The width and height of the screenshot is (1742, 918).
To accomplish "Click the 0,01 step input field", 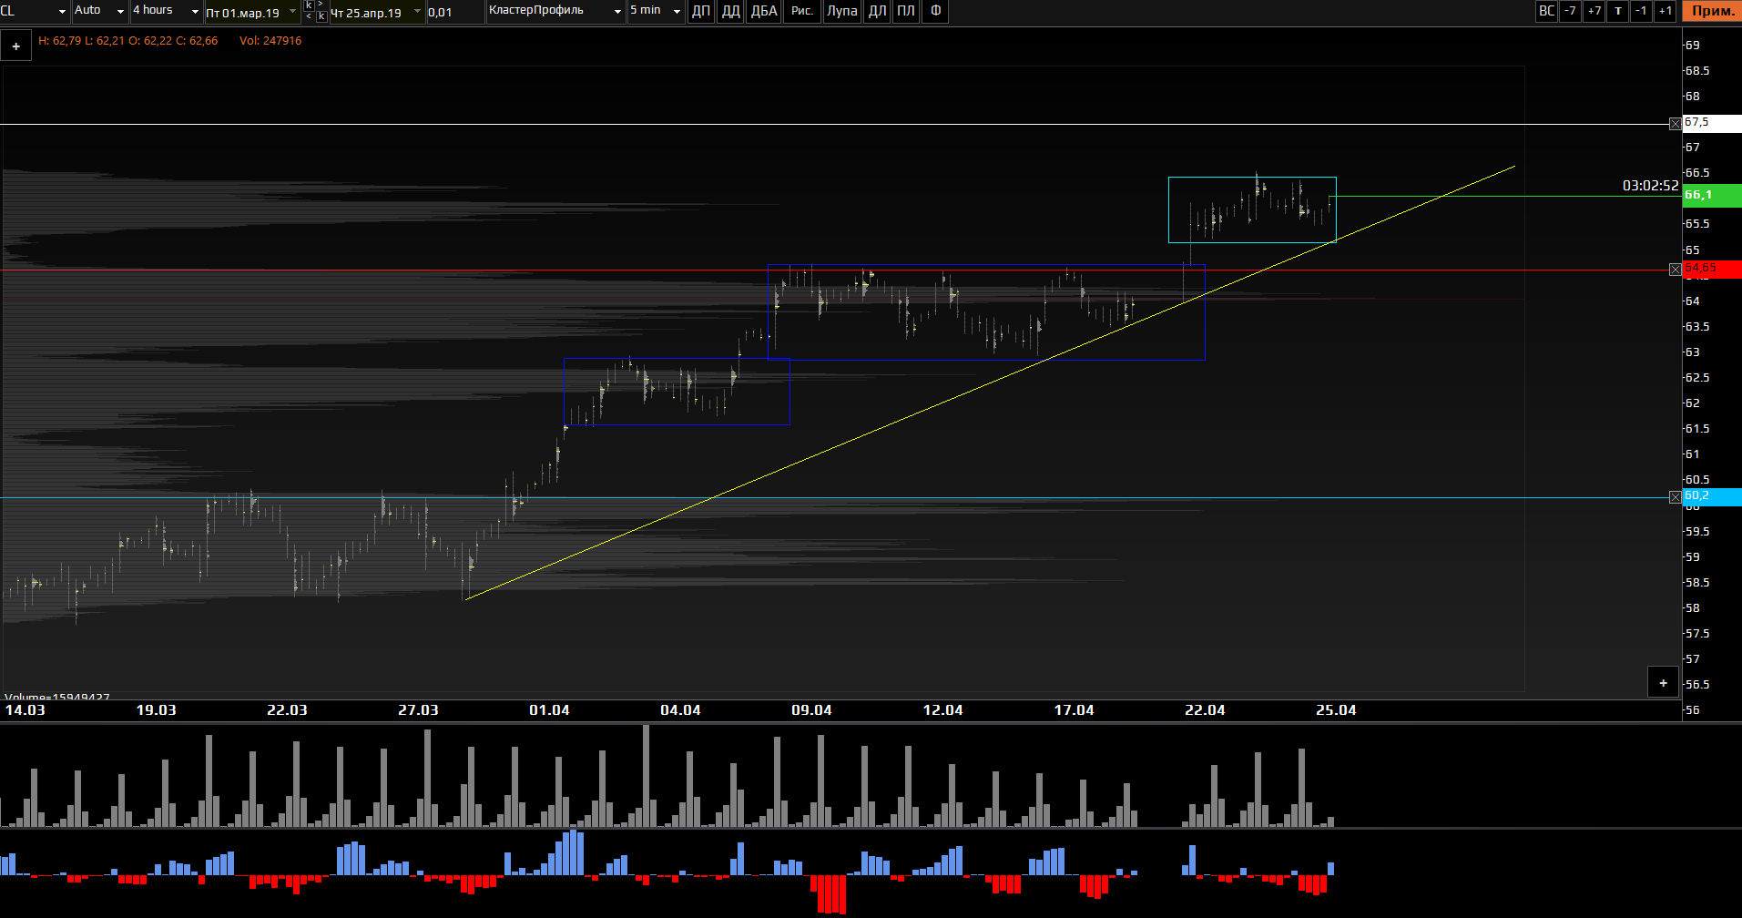I will coord(453,13).
